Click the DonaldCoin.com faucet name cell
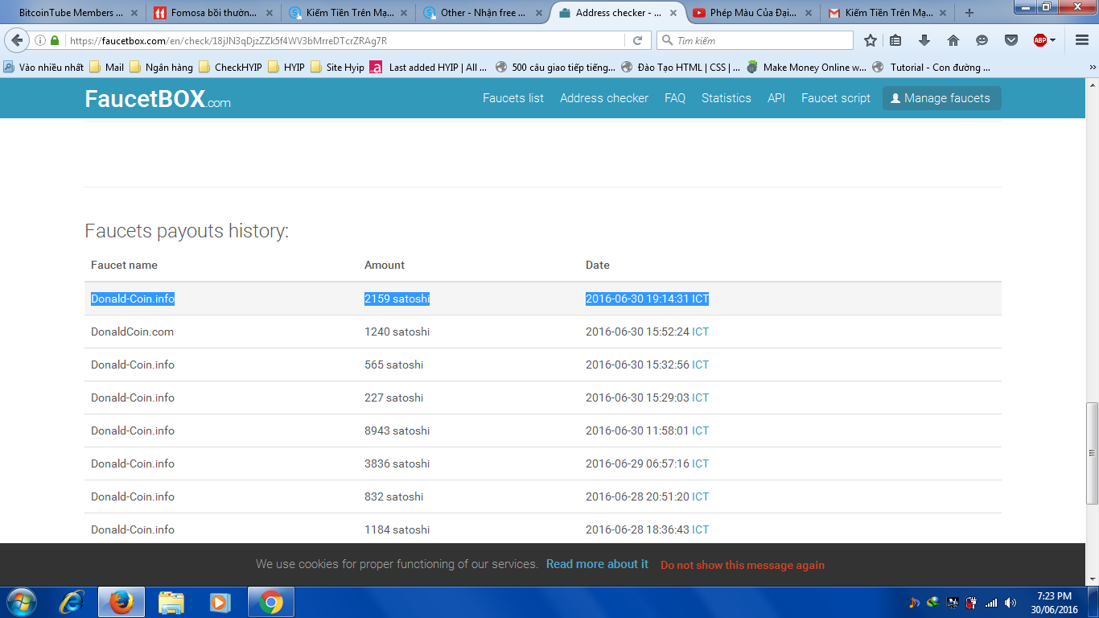 132,332
